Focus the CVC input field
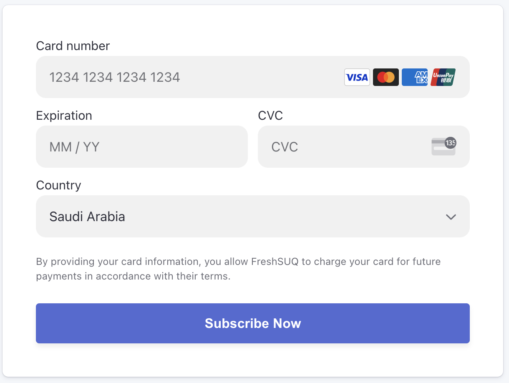This screenshot has height=383, width=509. click(x=364, y=147)
